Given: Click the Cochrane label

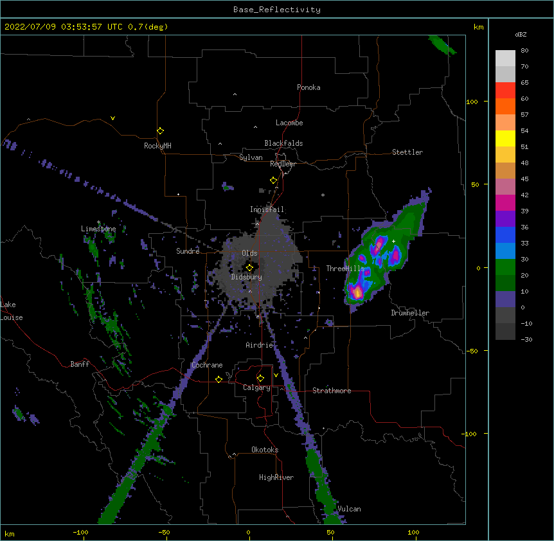Looking at the screenshot, I should [207, 365].
